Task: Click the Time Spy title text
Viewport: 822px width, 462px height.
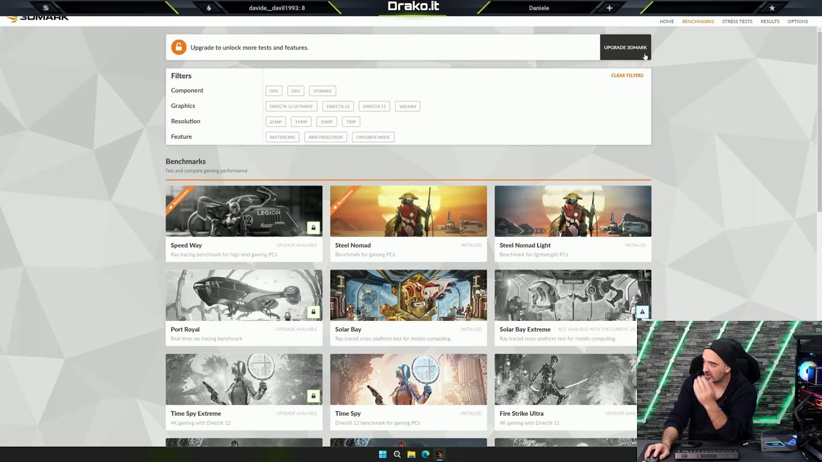Action: 348,413
